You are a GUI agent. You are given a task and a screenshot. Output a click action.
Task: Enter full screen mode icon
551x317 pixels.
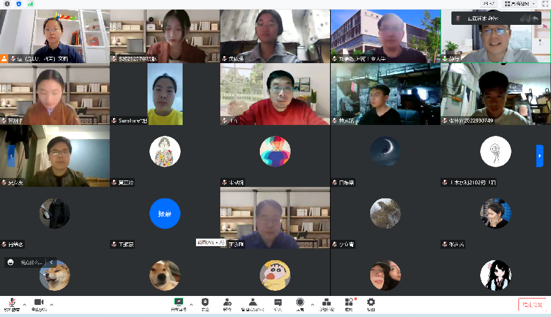click(x=546, y=4)
